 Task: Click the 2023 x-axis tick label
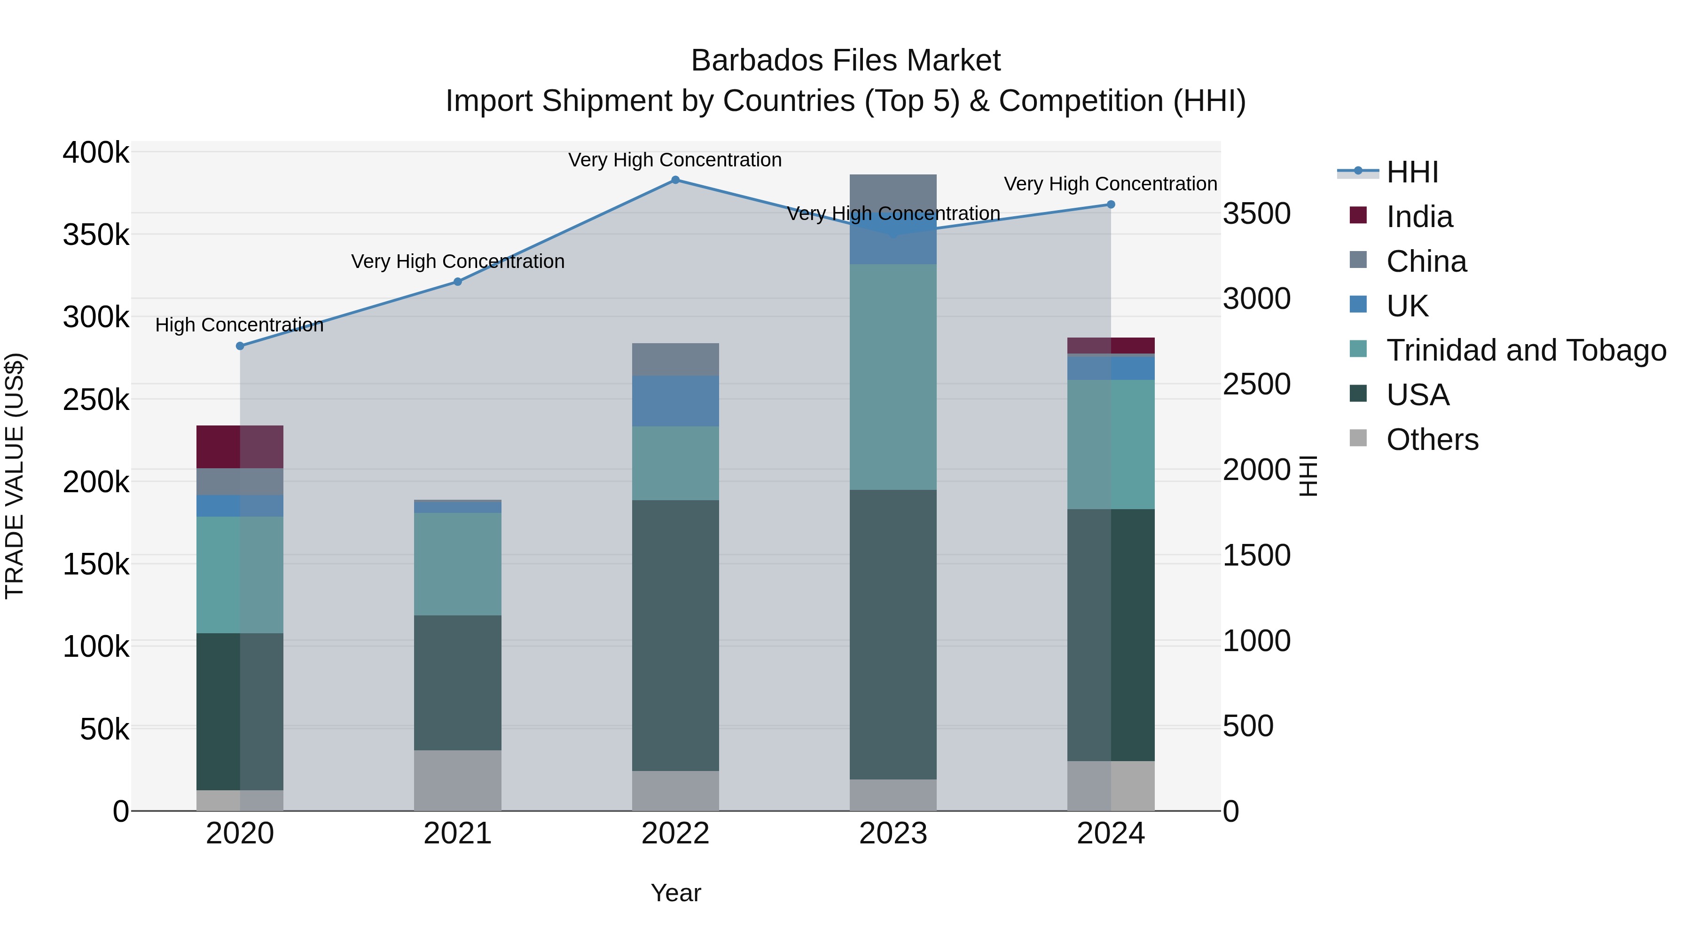click(893, 834)
